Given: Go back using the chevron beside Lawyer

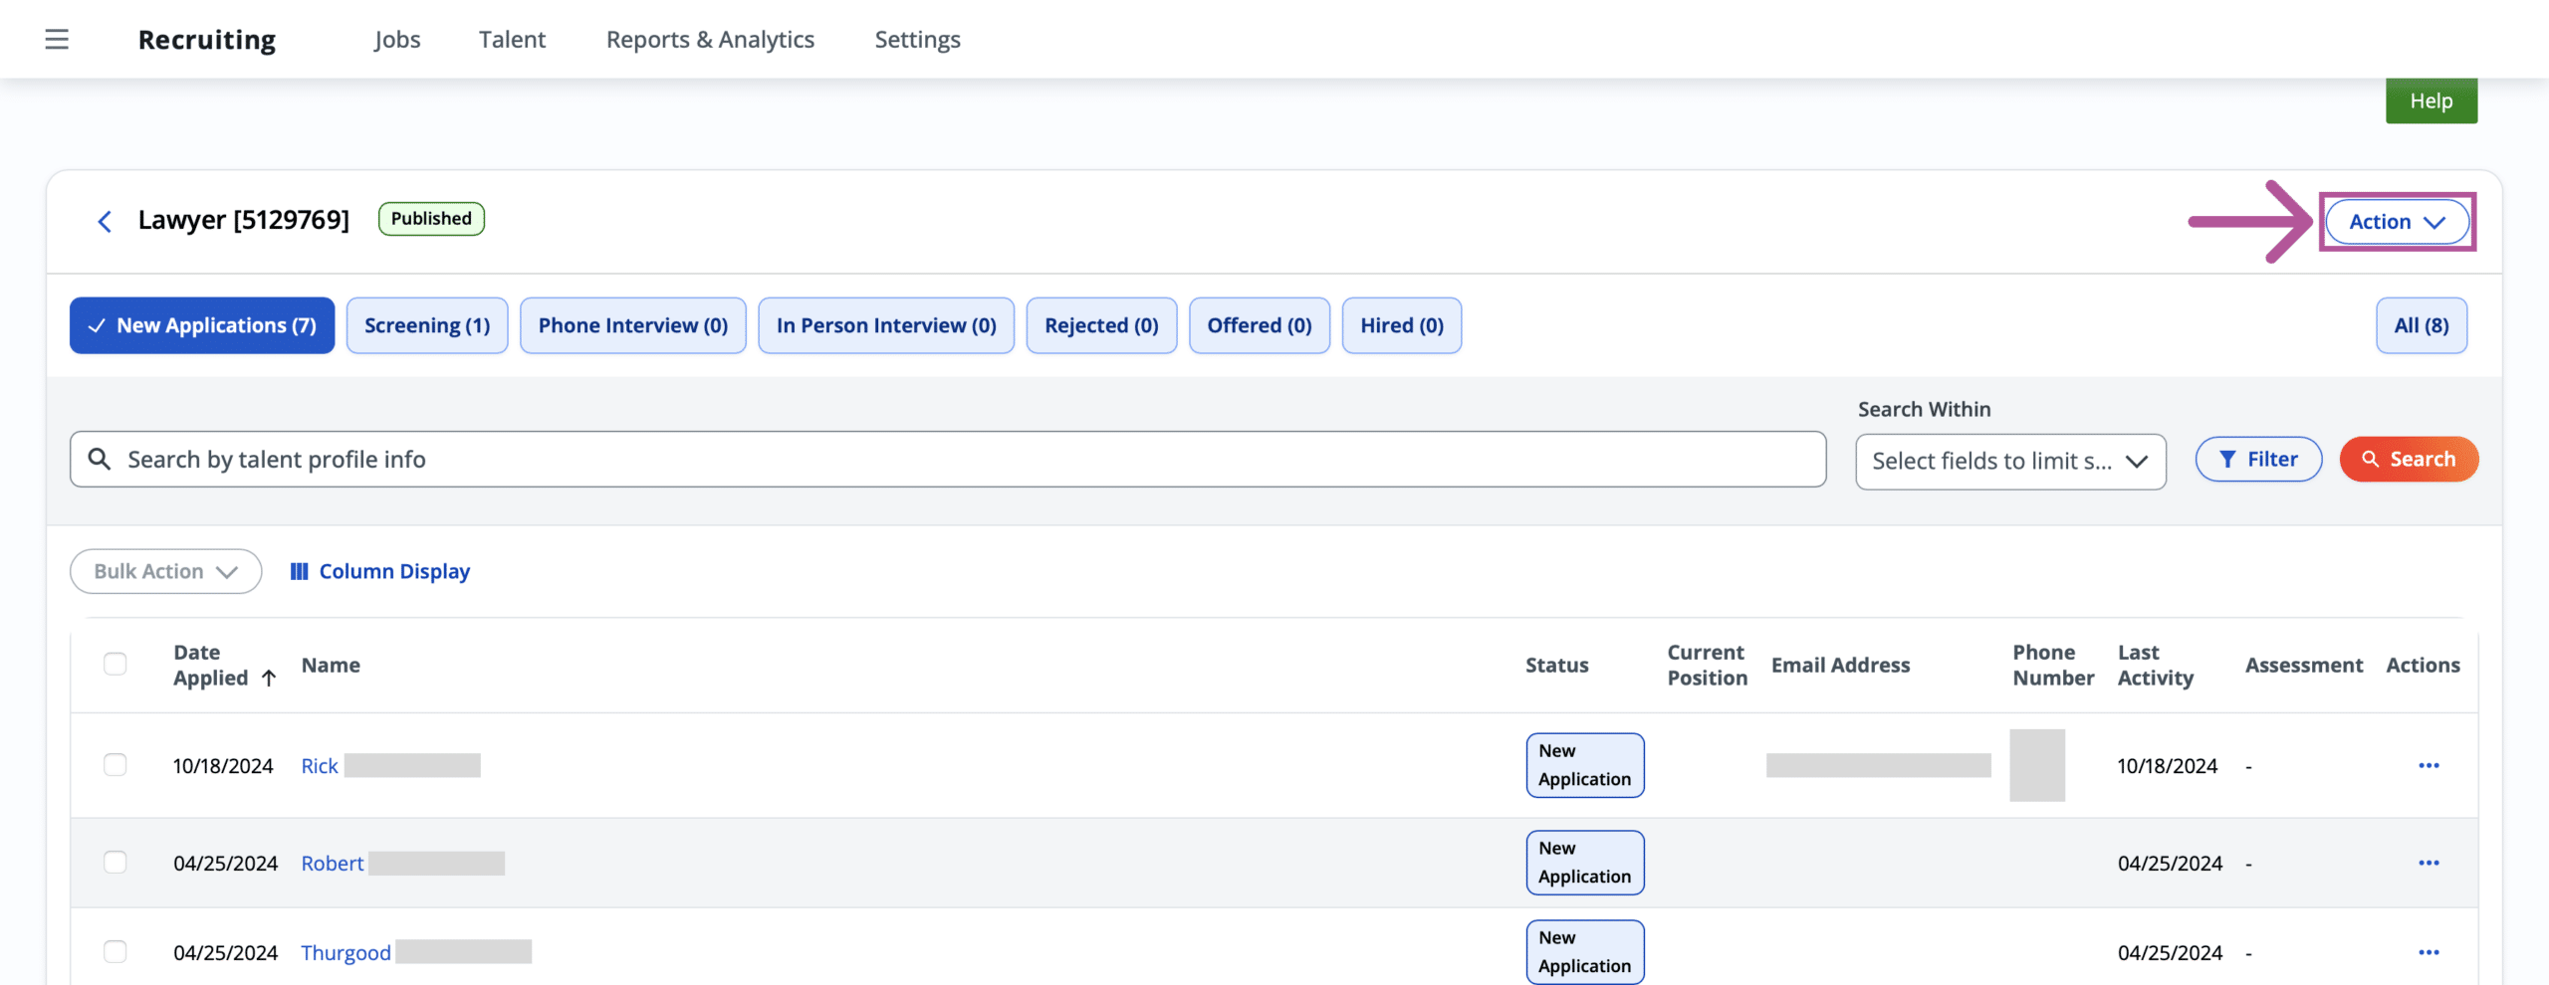Looking at the screenshot, I should tap(105, 221).
